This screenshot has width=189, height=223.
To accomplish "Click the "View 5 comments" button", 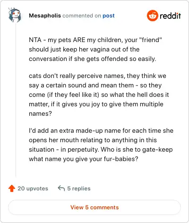I will [94, 207].
